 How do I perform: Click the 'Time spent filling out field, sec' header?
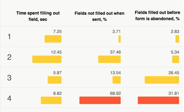tap(38, 16)
